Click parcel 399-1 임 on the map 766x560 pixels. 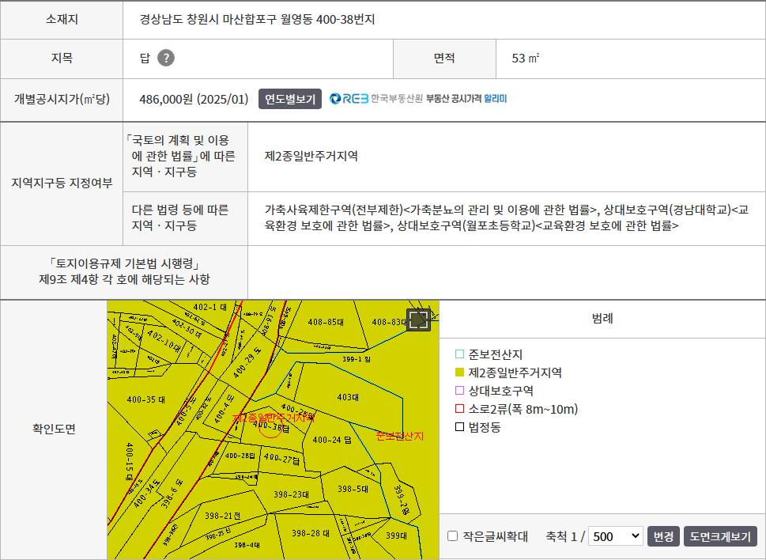click(x=357, y=359)
